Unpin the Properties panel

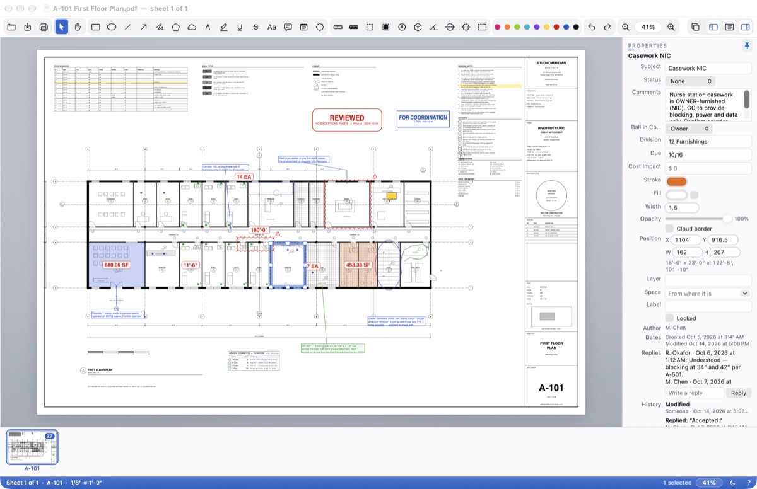coord(747,45)
